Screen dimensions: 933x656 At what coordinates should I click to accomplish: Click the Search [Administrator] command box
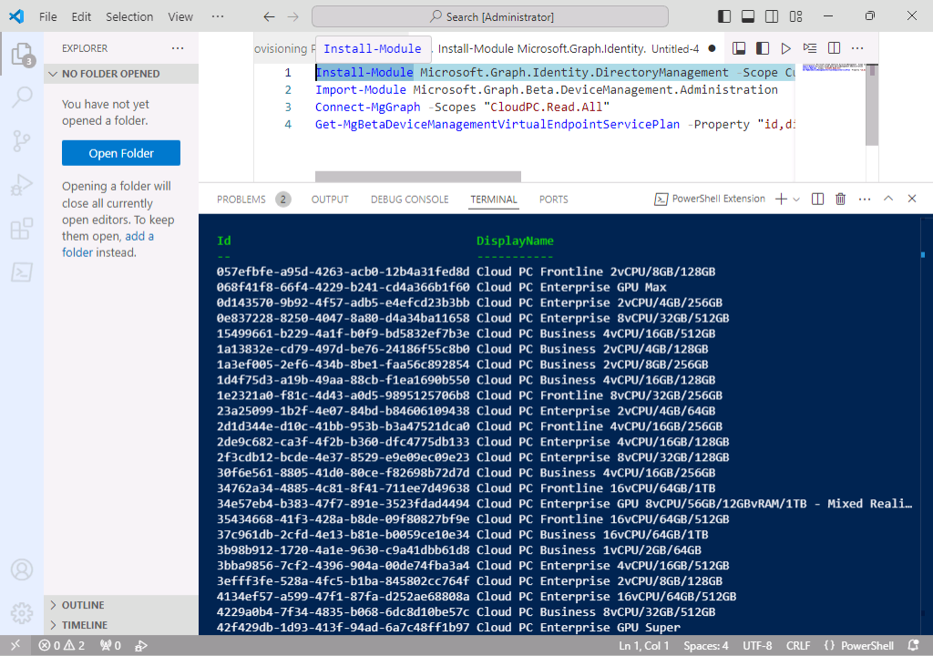[489, 16]
